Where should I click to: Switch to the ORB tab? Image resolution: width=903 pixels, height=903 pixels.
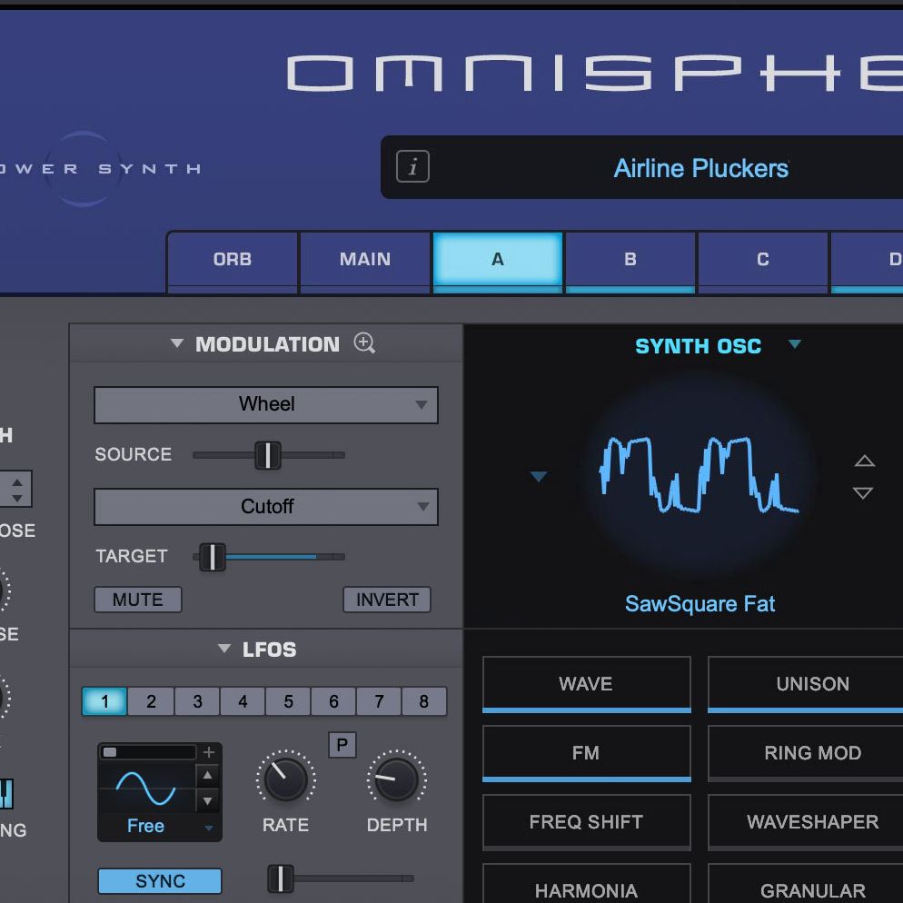click(x=232, y=259)
